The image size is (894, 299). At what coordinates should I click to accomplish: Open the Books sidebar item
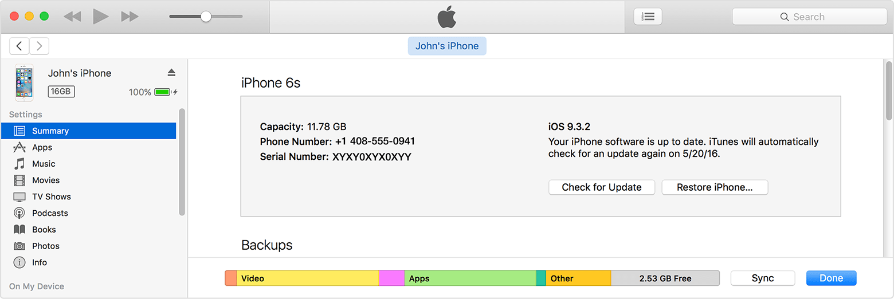pyautogui.click(x=88, y=229)
